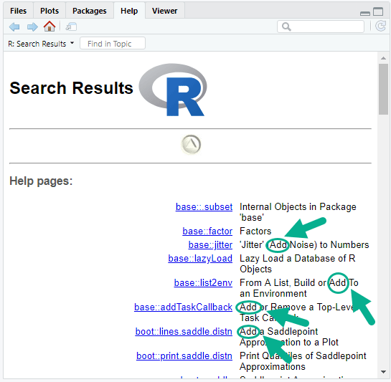Show help topic in new window icon
Viewport: 391px width, 382px height.
pos(71,27)
